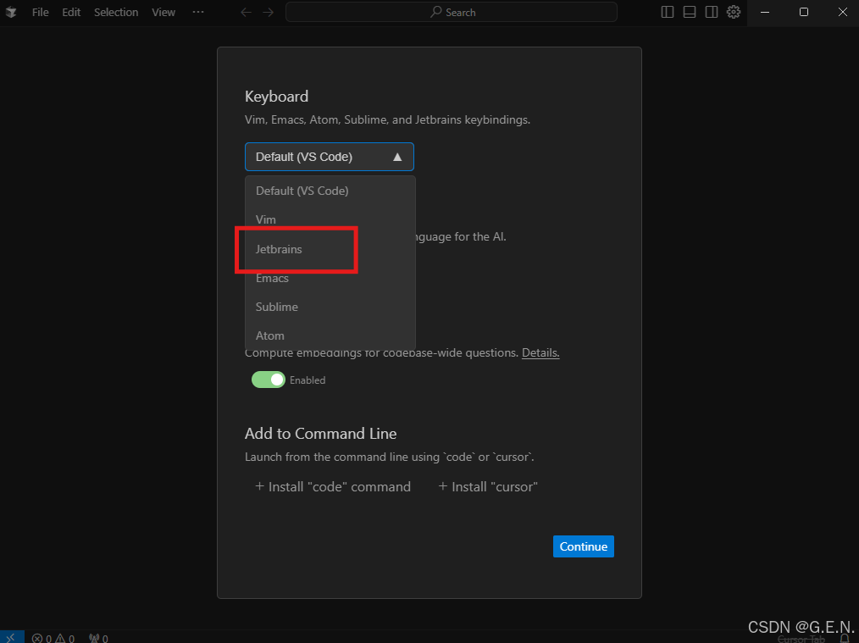Open errors and warnings count in status bar
This screenshot has width=859, height=643.
pos(53,638)
